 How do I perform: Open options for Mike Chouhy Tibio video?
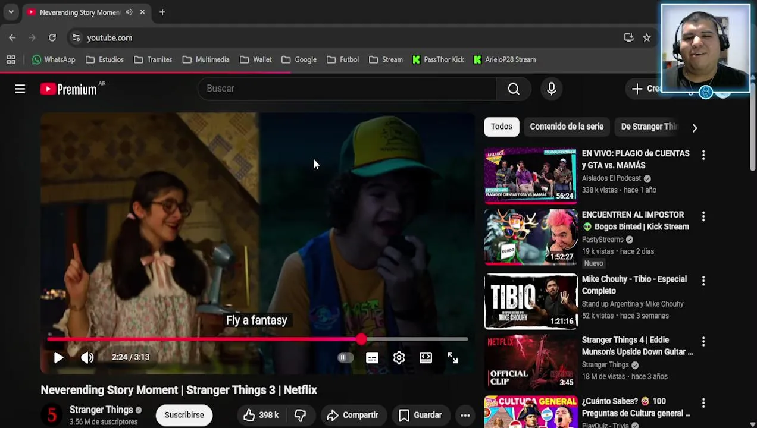pyautogui.click(x=703, y=281)
